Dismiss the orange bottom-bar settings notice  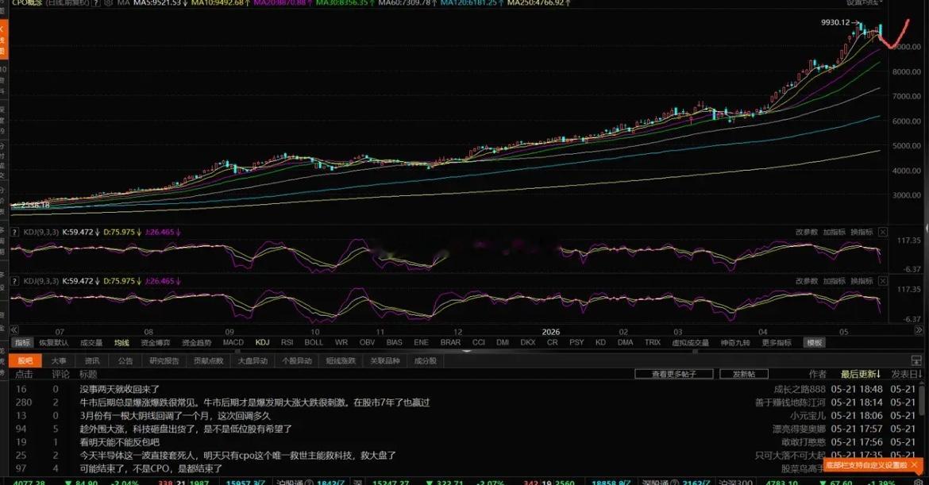tap(915, 465)
